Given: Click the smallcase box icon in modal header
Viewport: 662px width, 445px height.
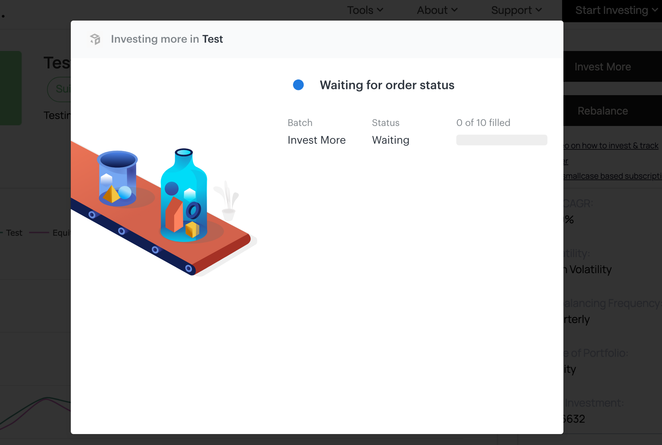Looking at the screenshot, I should click(x=95, y=39).
